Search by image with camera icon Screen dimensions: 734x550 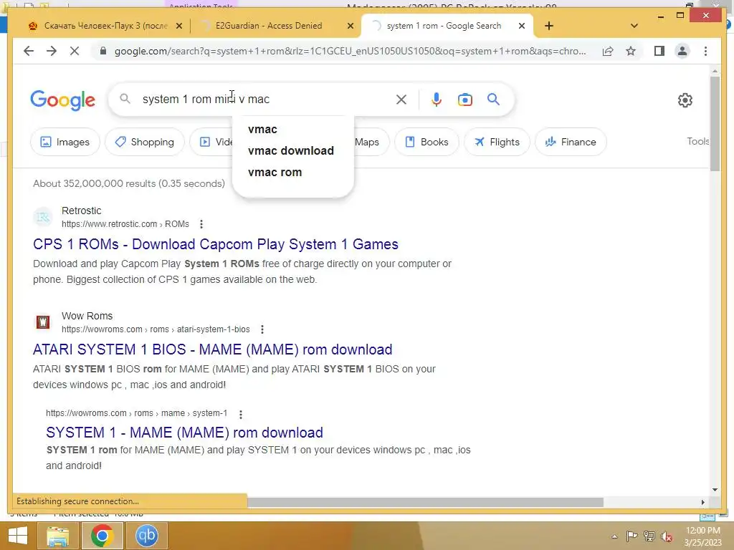pos(464,100)
